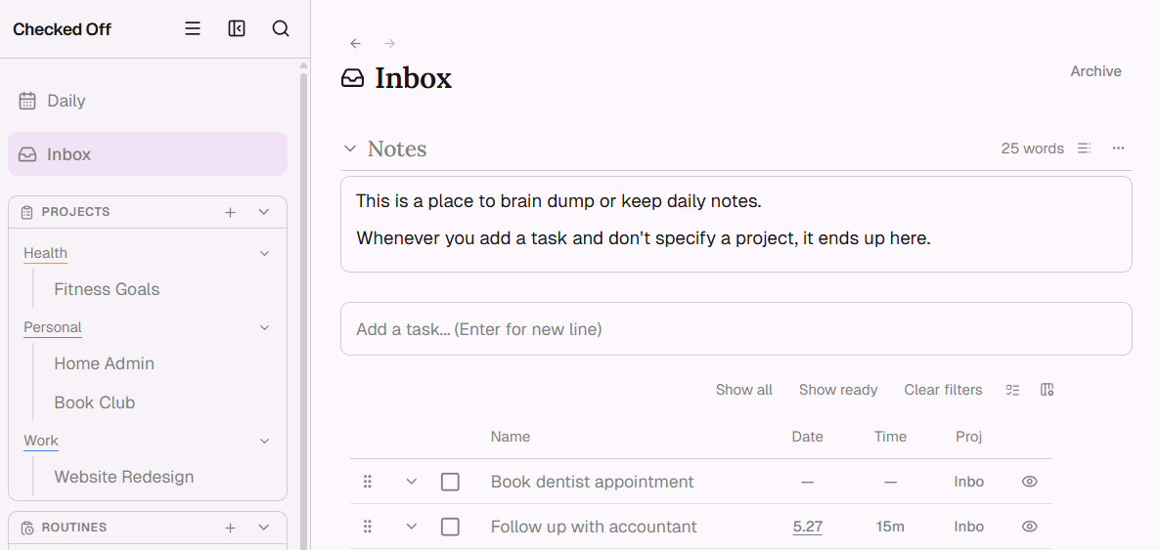This screenshot has height=550, width=1160.
Task: Collapse the Notes section chevron
Action: [x=350, y=148]
